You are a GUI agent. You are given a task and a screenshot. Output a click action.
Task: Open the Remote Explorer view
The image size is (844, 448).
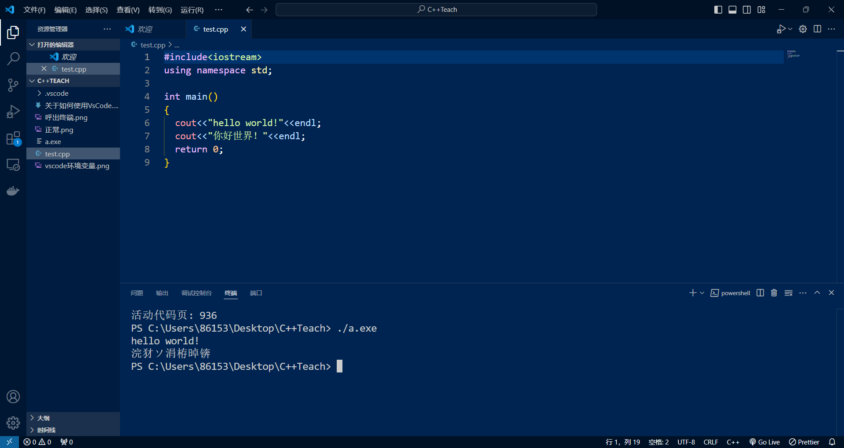[x=13, y=165]
